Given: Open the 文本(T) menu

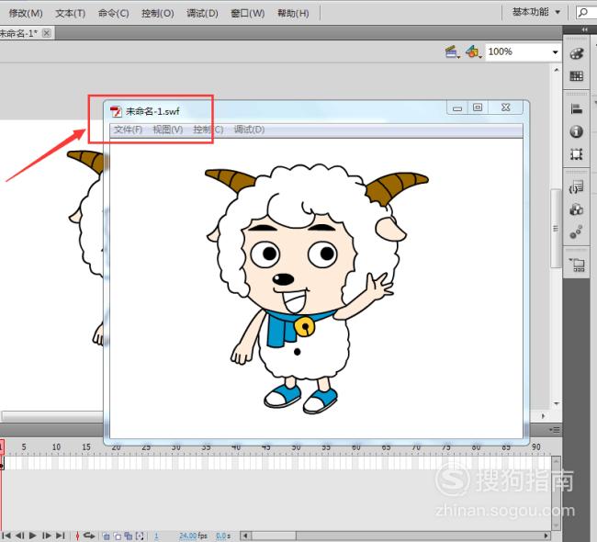Looking at the screenshot, I should 71,14.
